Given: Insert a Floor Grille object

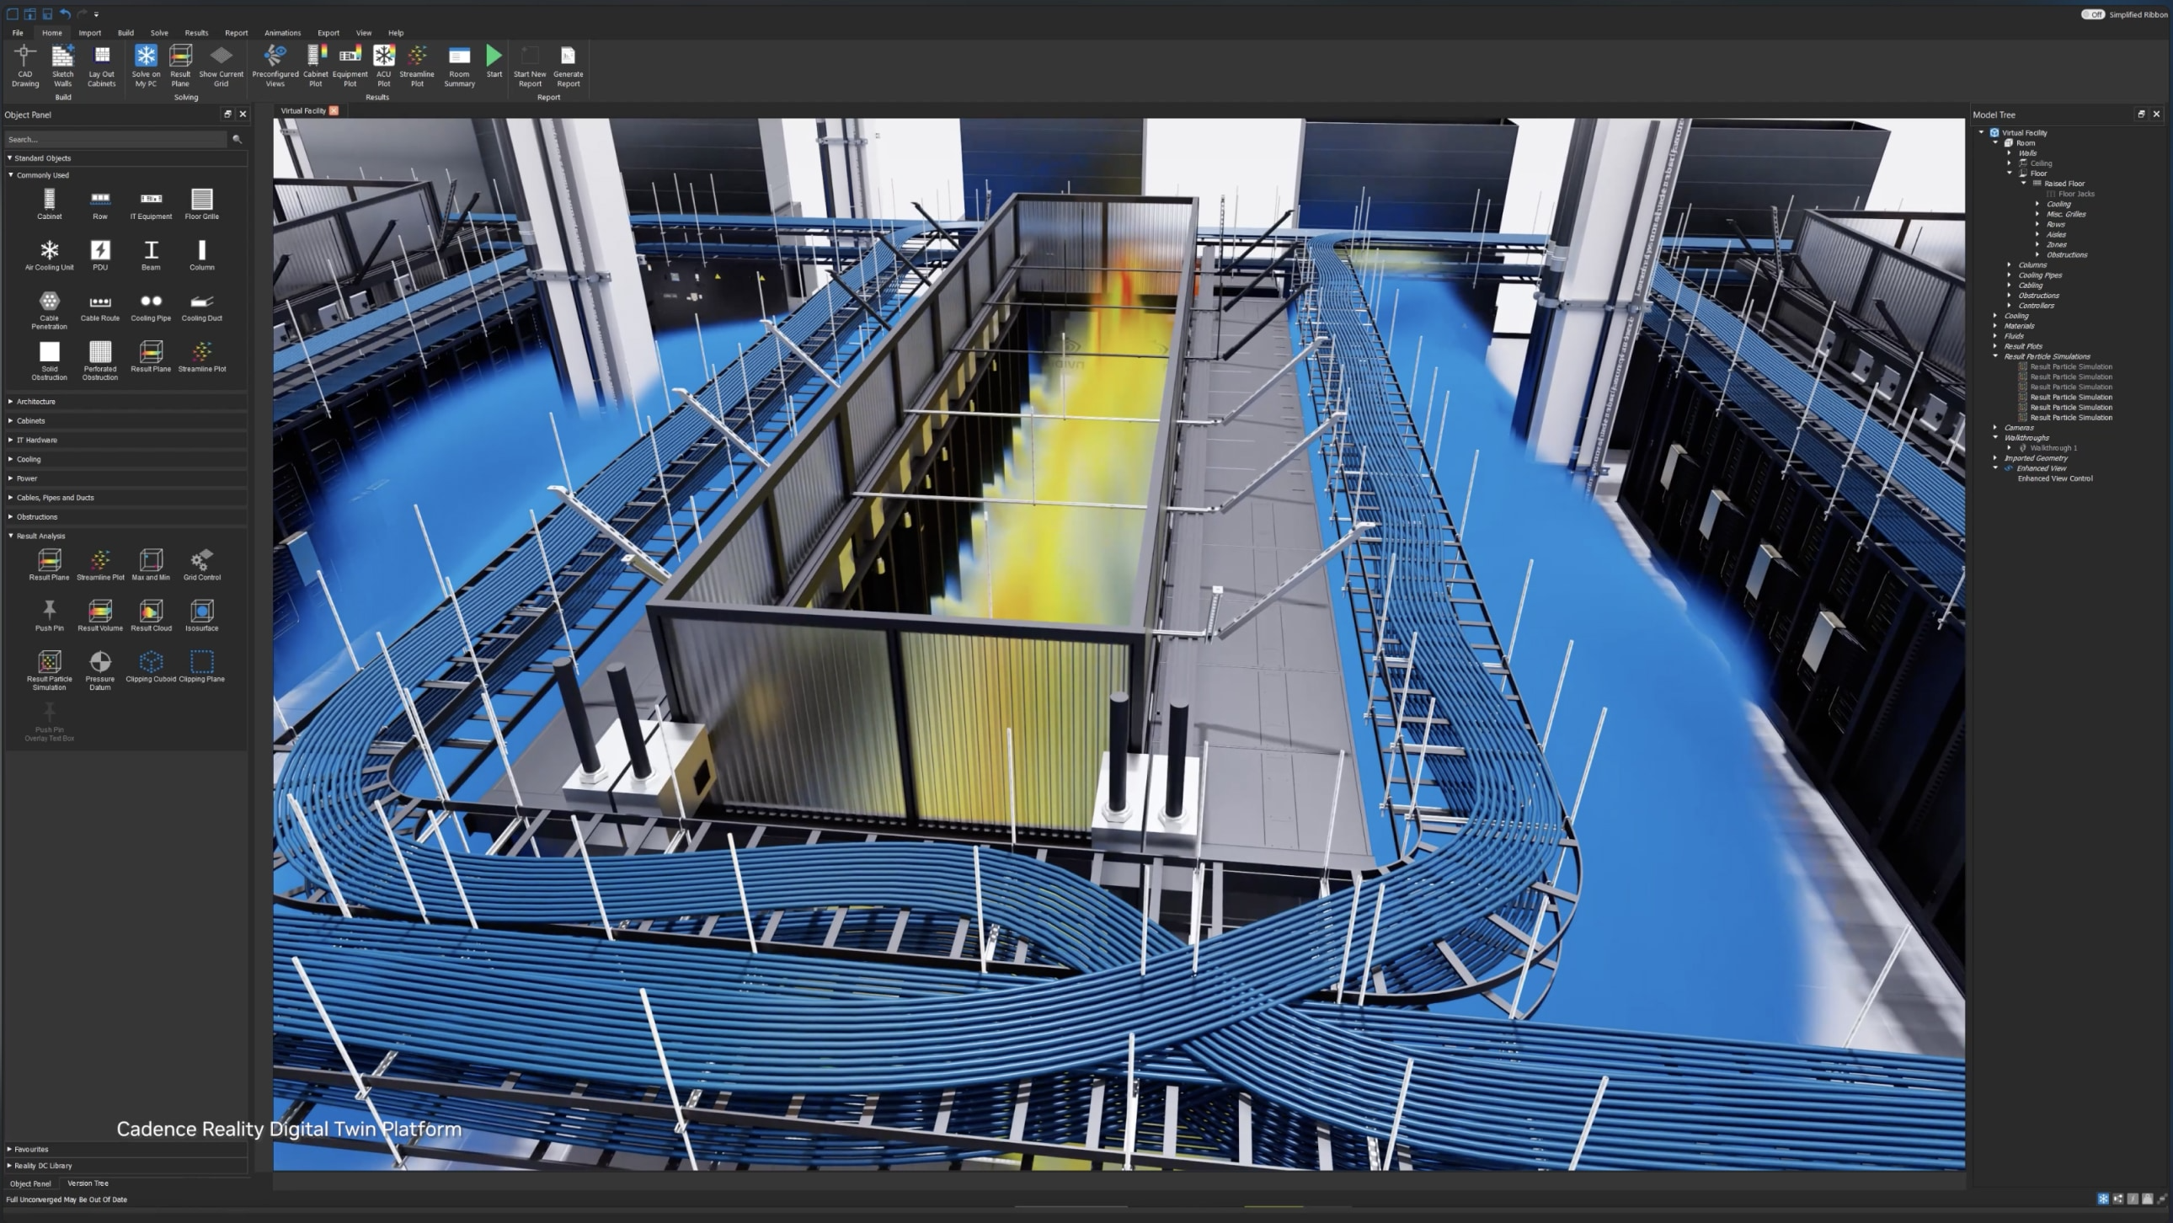Looking at the screenshot, I should pos(201,202).
